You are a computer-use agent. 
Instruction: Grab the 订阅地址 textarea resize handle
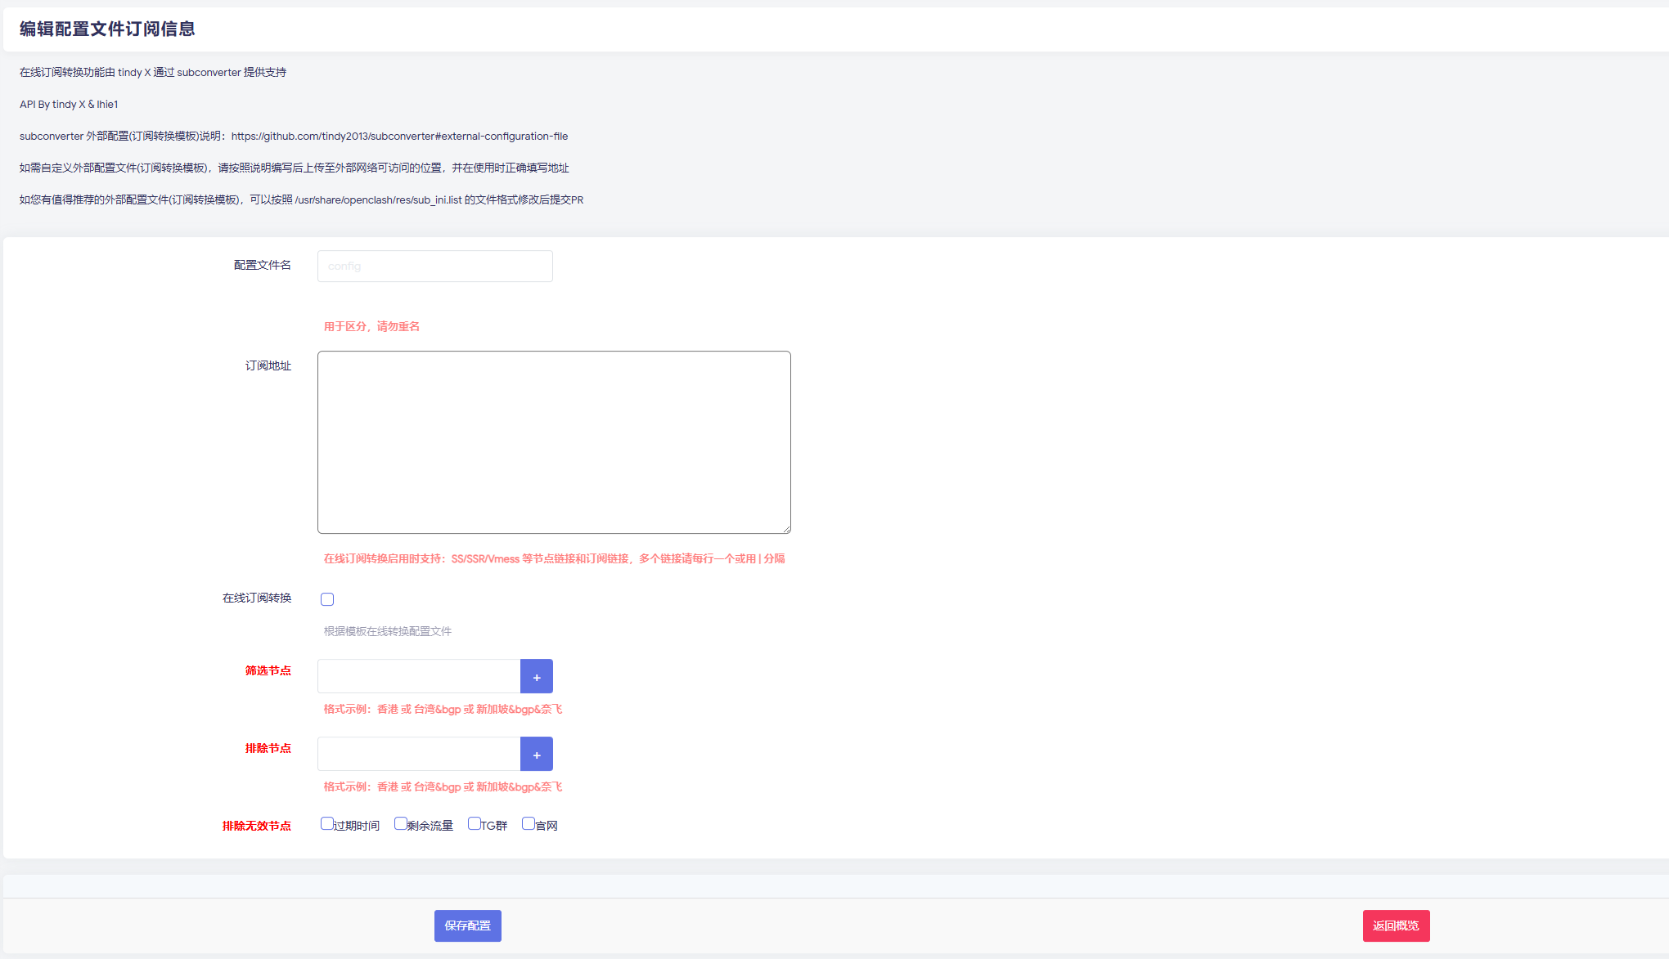point(786,529)
